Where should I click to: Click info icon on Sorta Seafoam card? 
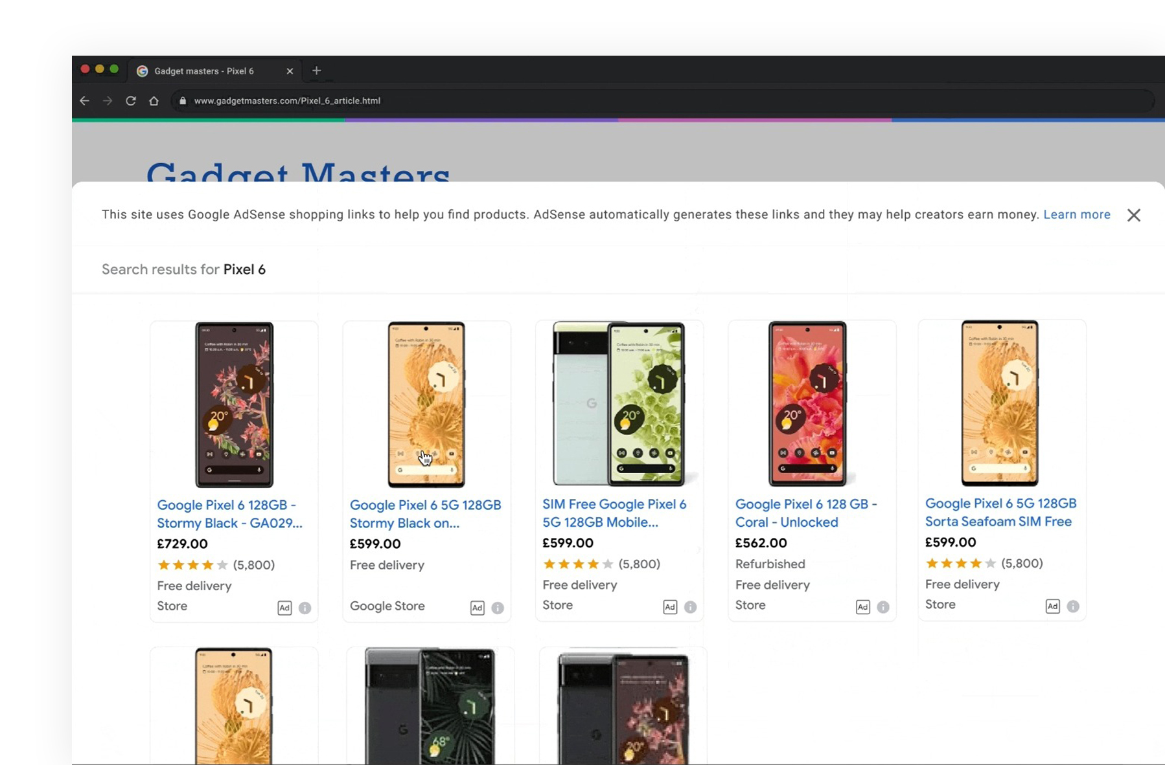pos(1073,606)
